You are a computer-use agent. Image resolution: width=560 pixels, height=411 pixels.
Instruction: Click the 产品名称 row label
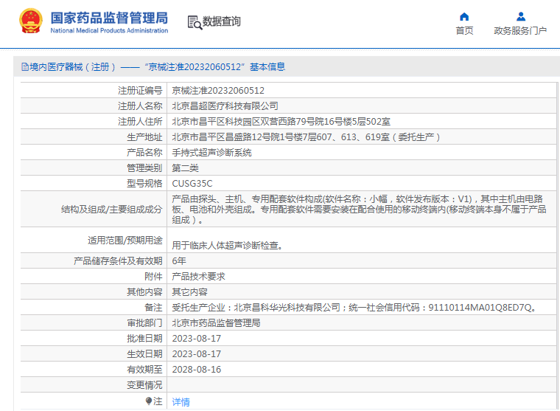click(144, 153)
